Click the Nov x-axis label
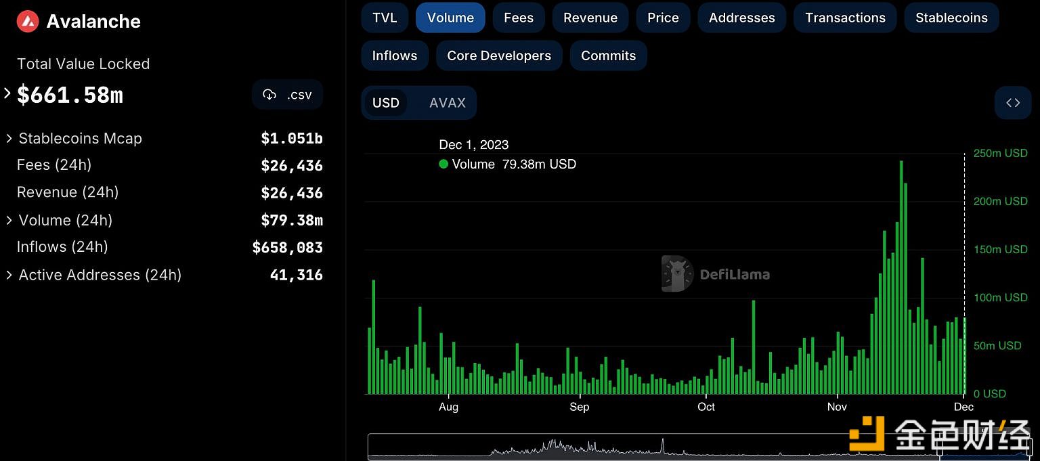The width and height of the screenshot is (1040, 461). [838, 407]
